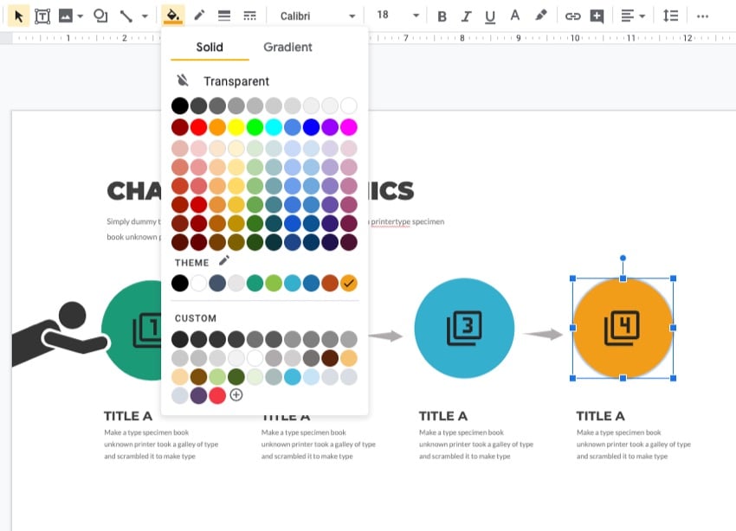
Task: Edit theme colors with pencil icon
Action: point(224,261)
